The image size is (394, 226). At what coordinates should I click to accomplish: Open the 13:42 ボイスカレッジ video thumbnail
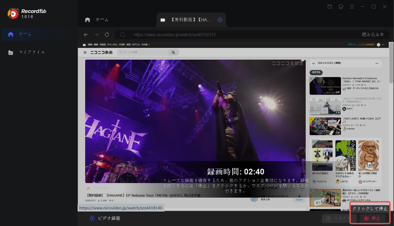coord(325,198)
